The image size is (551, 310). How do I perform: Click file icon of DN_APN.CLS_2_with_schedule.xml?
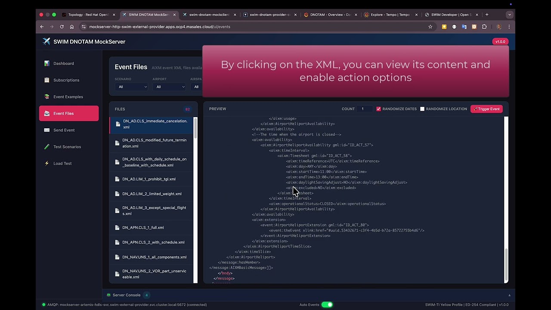coord(117,242)
